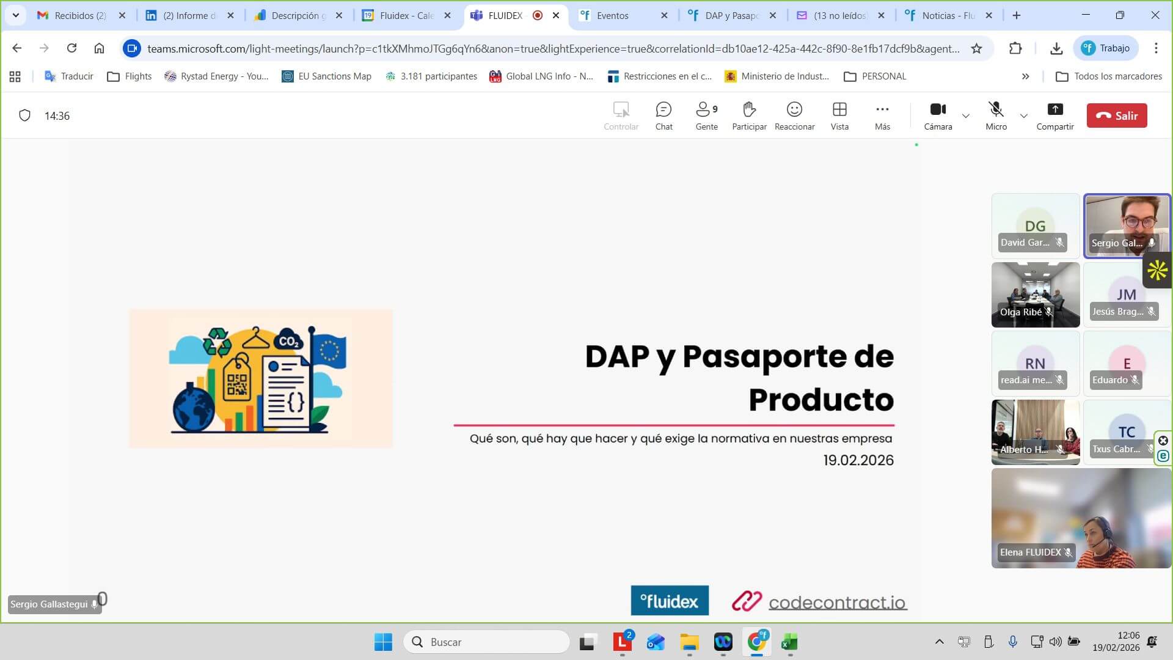The height and width of the screenshot is (660, 1173).
Task: Switch to the Eventos tab
Action: pos(612,15)
